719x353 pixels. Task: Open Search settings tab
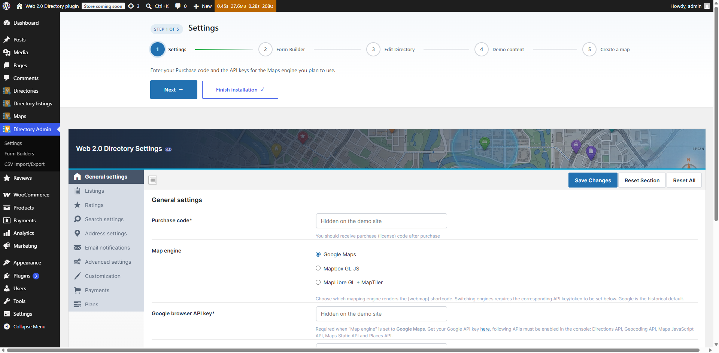tap(106, 219)
